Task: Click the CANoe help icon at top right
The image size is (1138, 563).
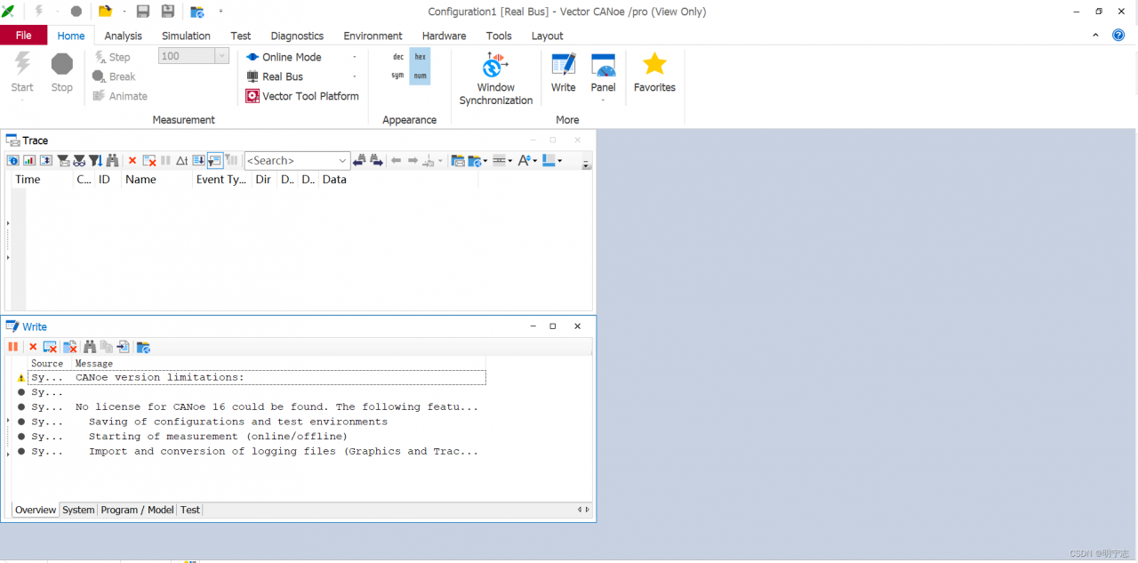Action: [1118, 36]
